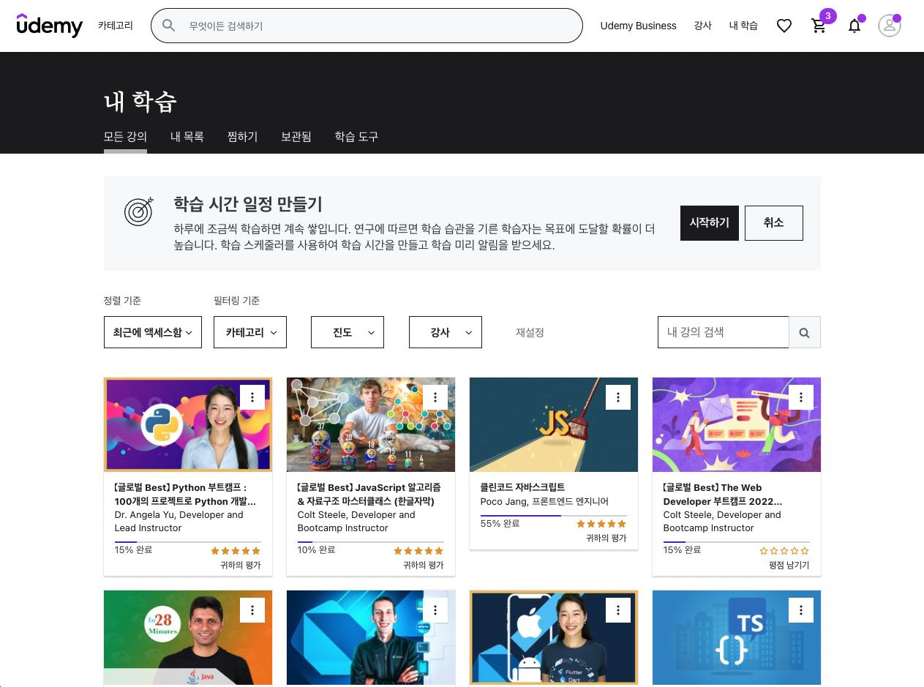
Task: Switch to the 내 목록 tab
Action: (x=187, y=137)
